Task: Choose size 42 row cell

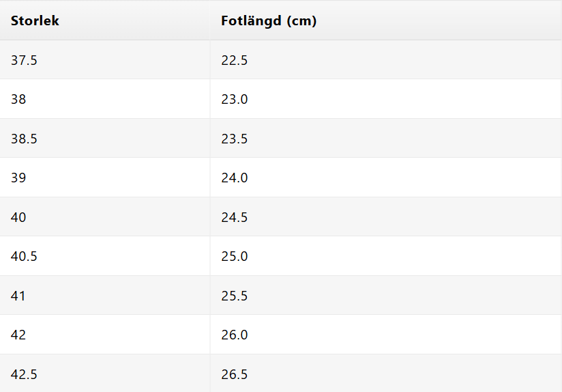Action: pos(18,335)
